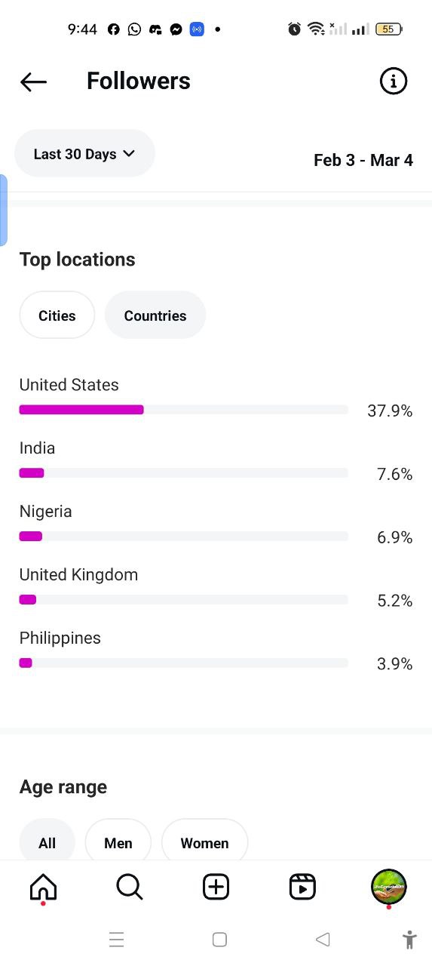
Task: Tap the Feb 3 - Mar 4 date range
Action: click(x=363, y=160)
